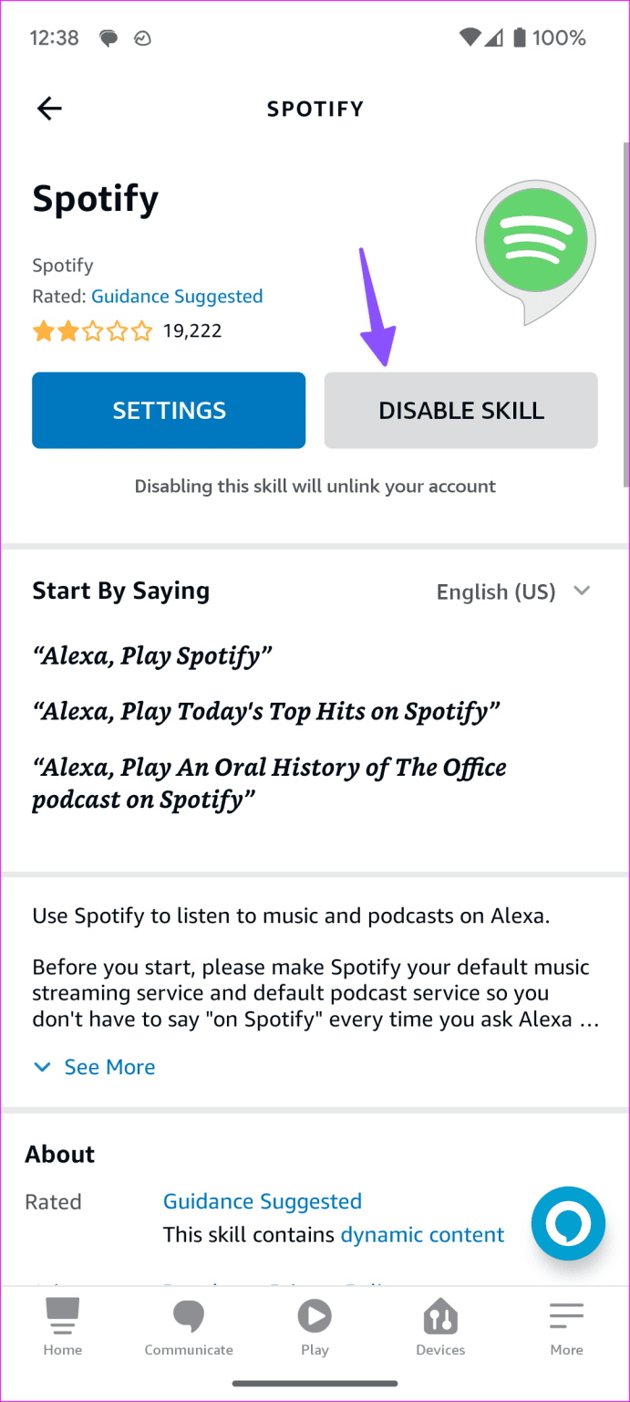630x1402 pixels.
Task: Open the Guidance Suggested rating link
Action: click(x=176, y=296)
